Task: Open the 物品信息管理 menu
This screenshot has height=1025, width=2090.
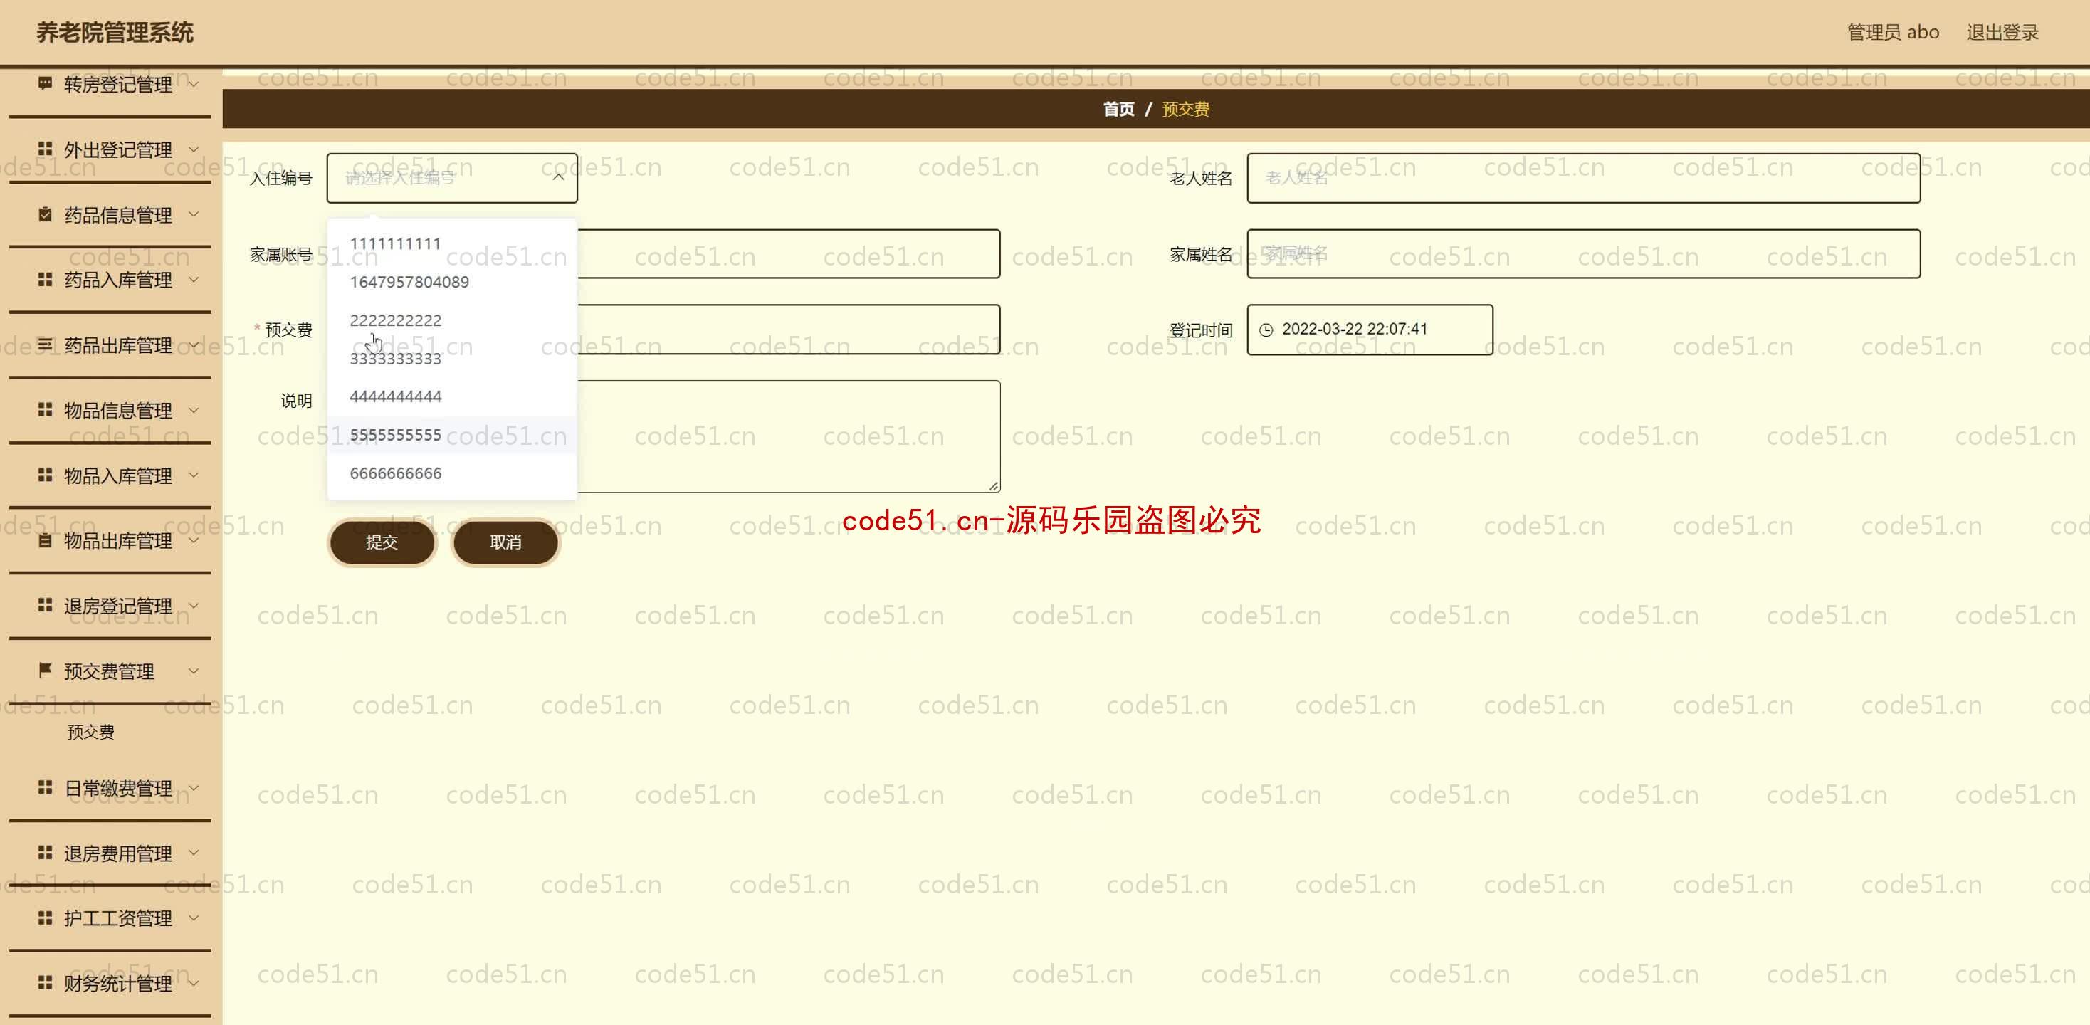Action: (110, 410)
